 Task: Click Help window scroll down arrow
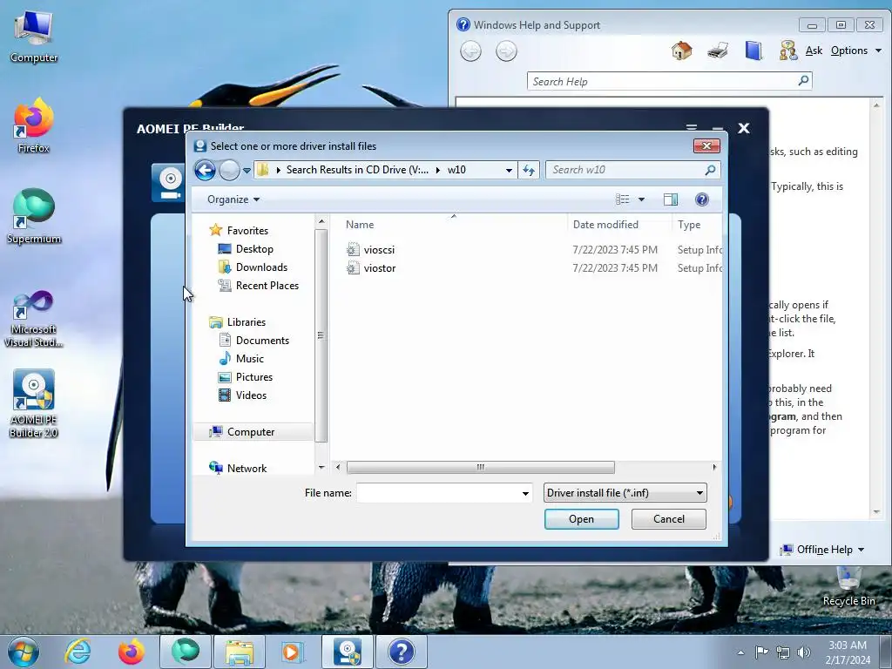(x=876, y=512)
